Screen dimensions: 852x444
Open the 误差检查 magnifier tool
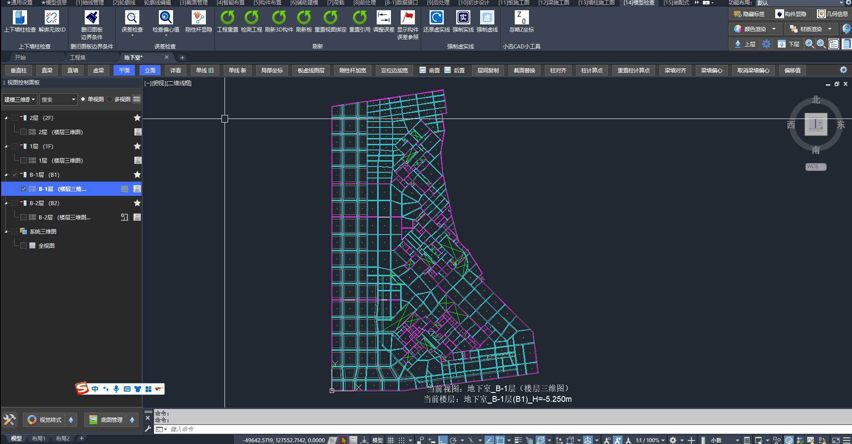click(x=132, y=18)
